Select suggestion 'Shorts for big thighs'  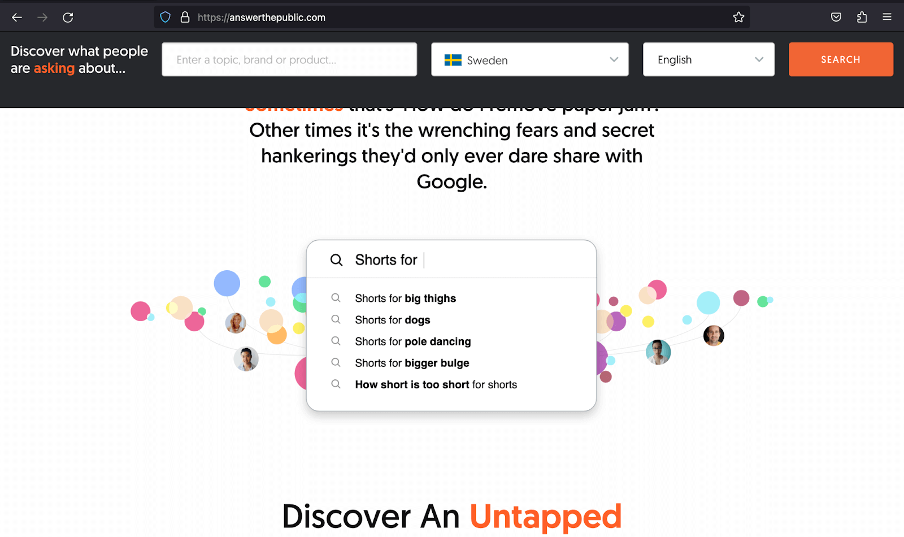[406, 298]
